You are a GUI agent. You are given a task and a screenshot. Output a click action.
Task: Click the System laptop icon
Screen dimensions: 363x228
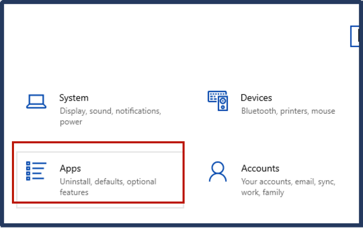pos(36,101)
